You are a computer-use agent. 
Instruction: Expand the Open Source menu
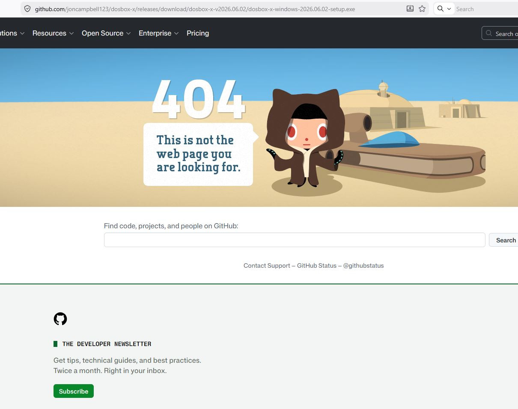click(x=106, y=33)
